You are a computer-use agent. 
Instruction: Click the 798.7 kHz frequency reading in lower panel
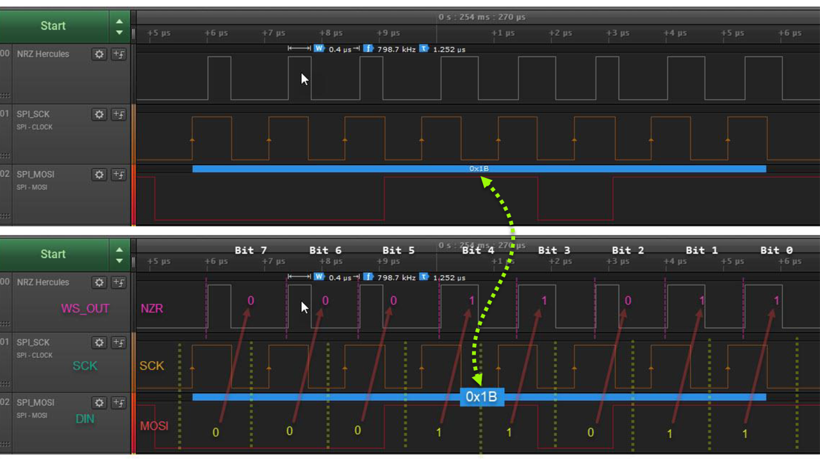point(397,278)
